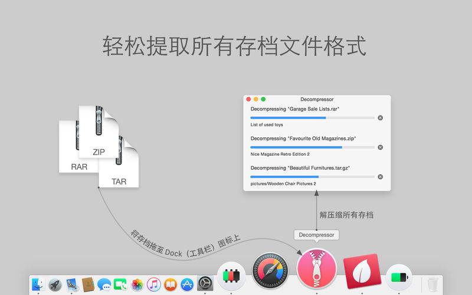Select the ZIP archive file icon

99,132
